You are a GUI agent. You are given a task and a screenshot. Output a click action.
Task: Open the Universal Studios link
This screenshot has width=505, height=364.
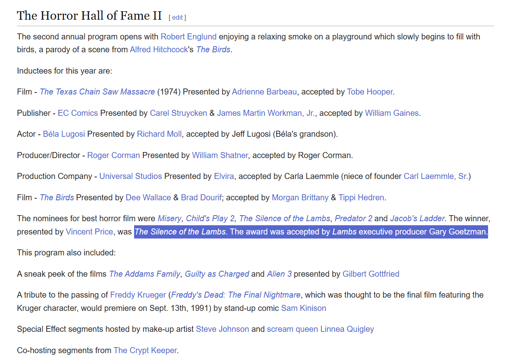pos(130,176)
